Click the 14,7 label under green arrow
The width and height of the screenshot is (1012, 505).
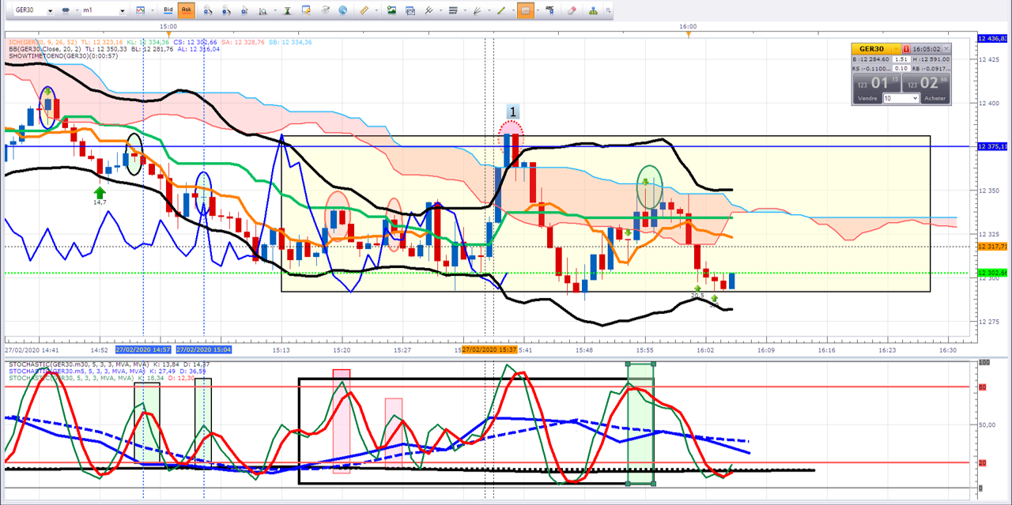[x=100, y=202]
